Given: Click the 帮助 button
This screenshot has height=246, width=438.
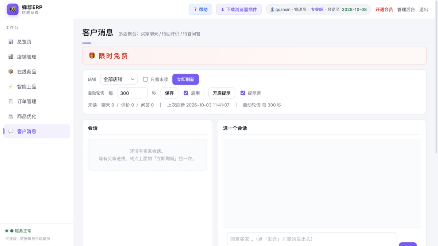Looking at the screenshot, I should (x=200, y=9).
